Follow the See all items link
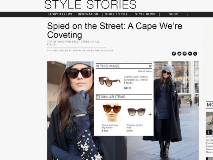 [x=145, y=71]
